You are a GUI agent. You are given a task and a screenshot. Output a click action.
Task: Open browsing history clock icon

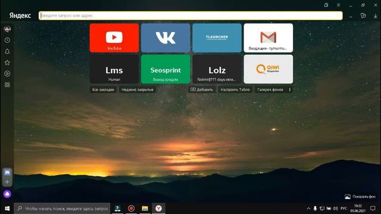click(7, 40)
